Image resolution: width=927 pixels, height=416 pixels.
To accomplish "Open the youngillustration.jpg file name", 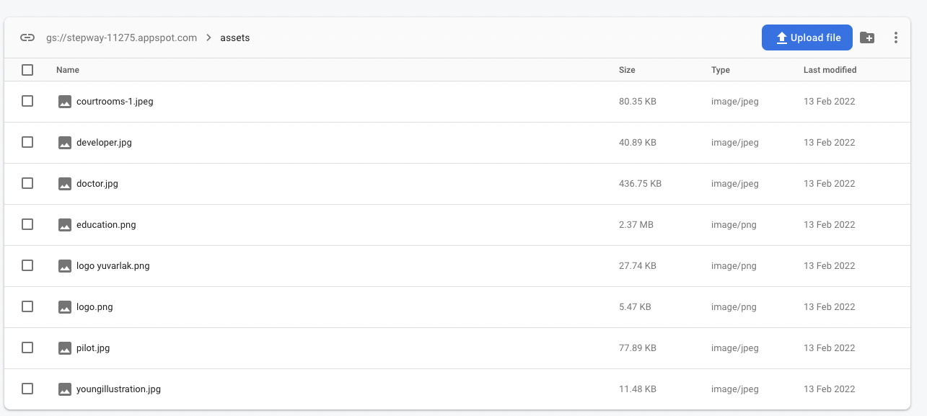I will pos(118,389).
